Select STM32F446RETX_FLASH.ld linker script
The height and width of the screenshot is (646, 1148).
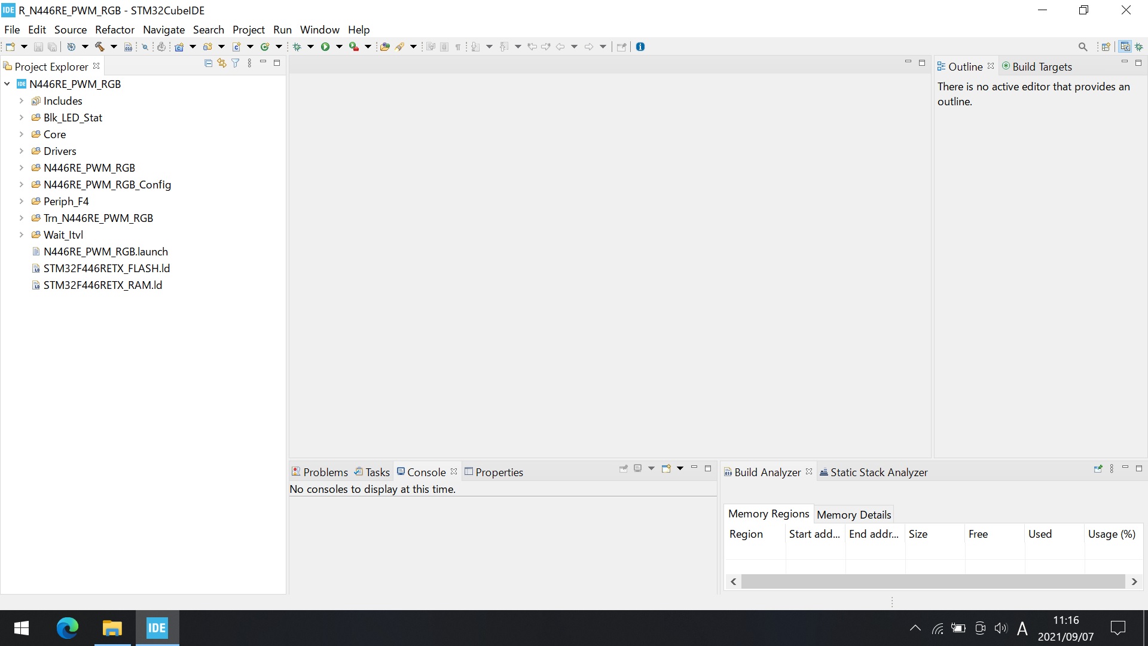(106, 268)
